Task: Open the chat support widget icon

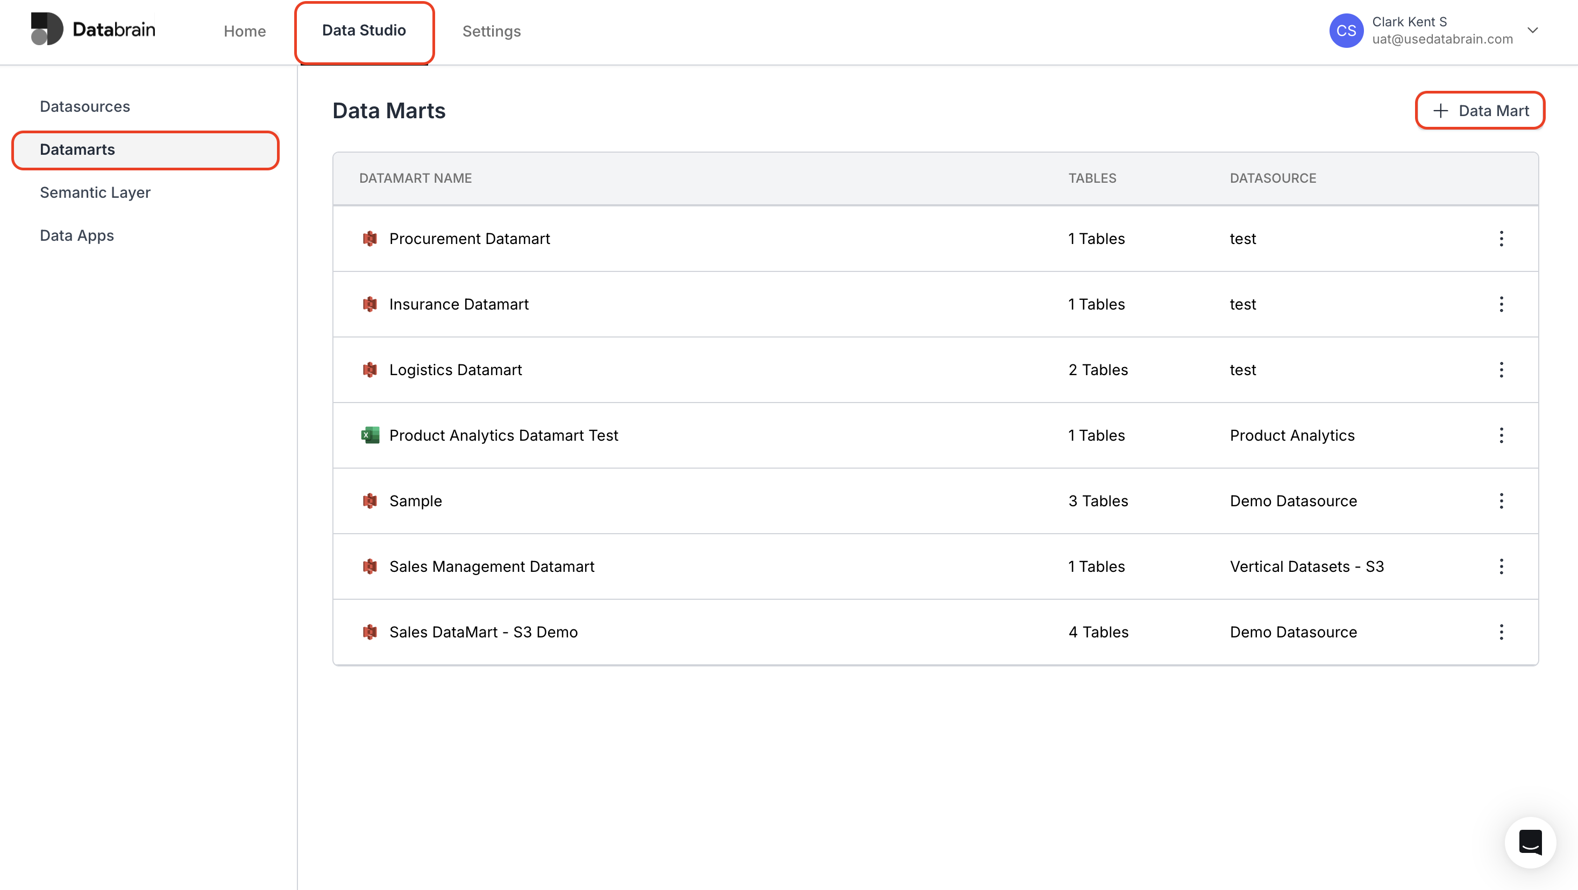Action: tap(1530, 842)
